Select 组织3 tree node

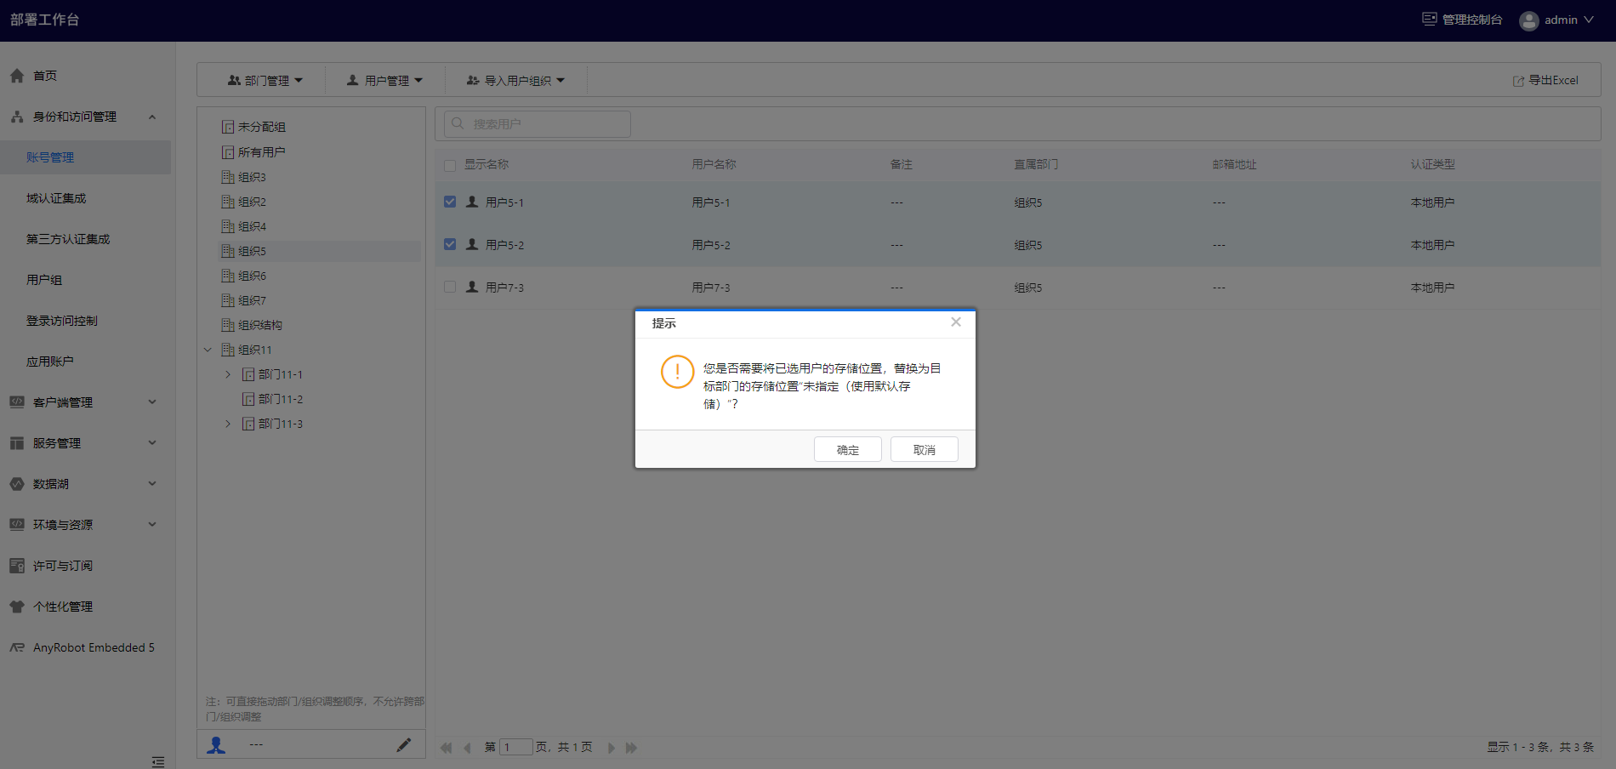tap(252, 177)
